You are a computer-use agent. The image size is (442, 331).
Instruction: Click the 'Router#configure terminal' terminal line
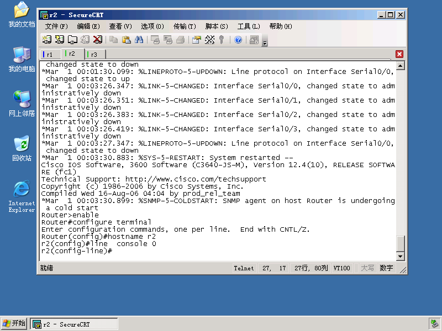pyautogui.click(x=96, y=222)
